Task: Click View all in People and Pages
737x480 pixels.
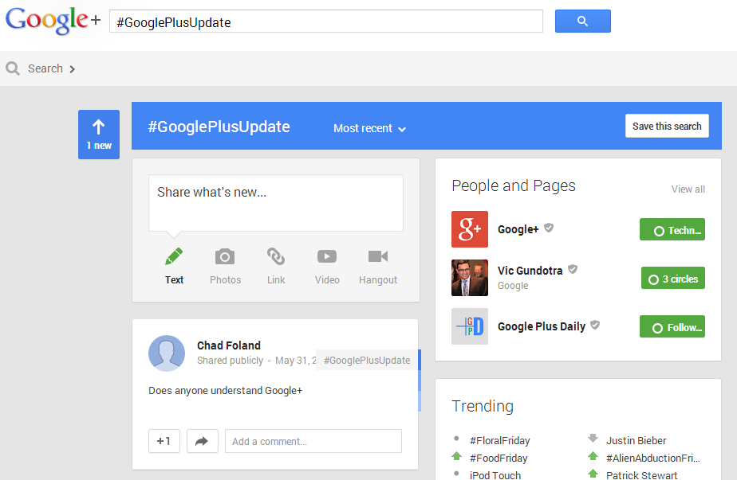Action: (688, 189)
